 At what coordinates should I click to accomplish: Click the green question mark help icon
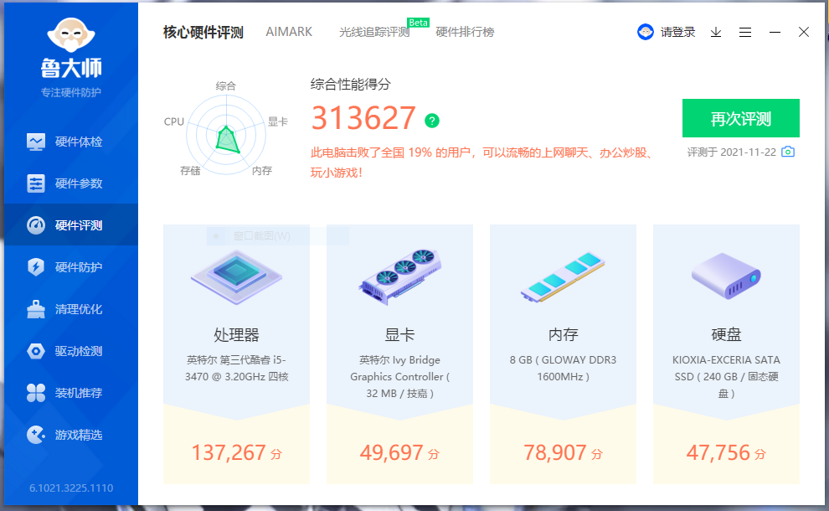(431, 121)
